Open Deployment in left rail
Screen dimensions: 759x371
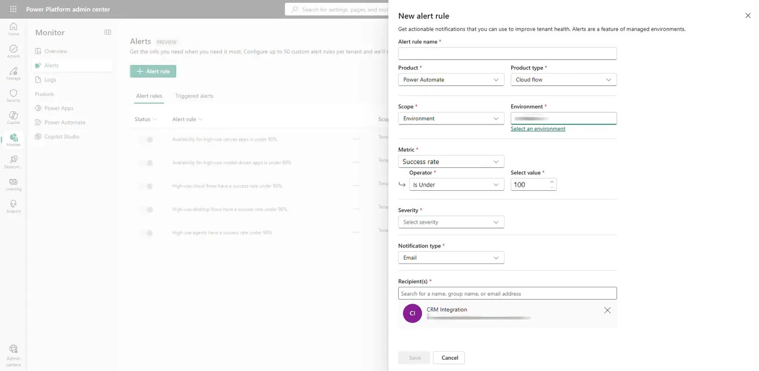coord(13,162)
